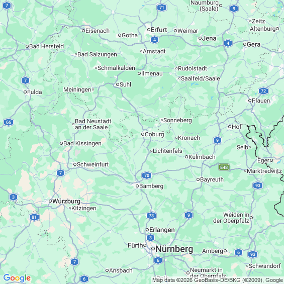Select the Jena city label
This screenshot has width=284, height=284.
(x=209, y=38)
